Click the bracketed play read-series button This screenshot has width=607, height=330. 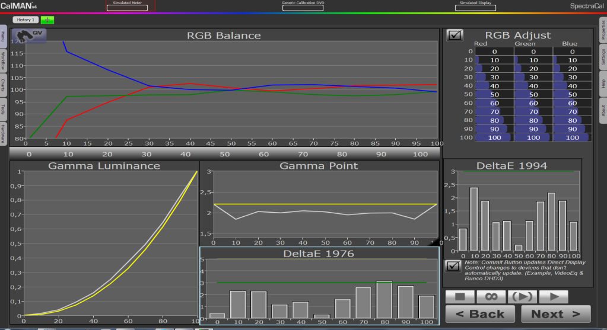(x=521, y=296)
